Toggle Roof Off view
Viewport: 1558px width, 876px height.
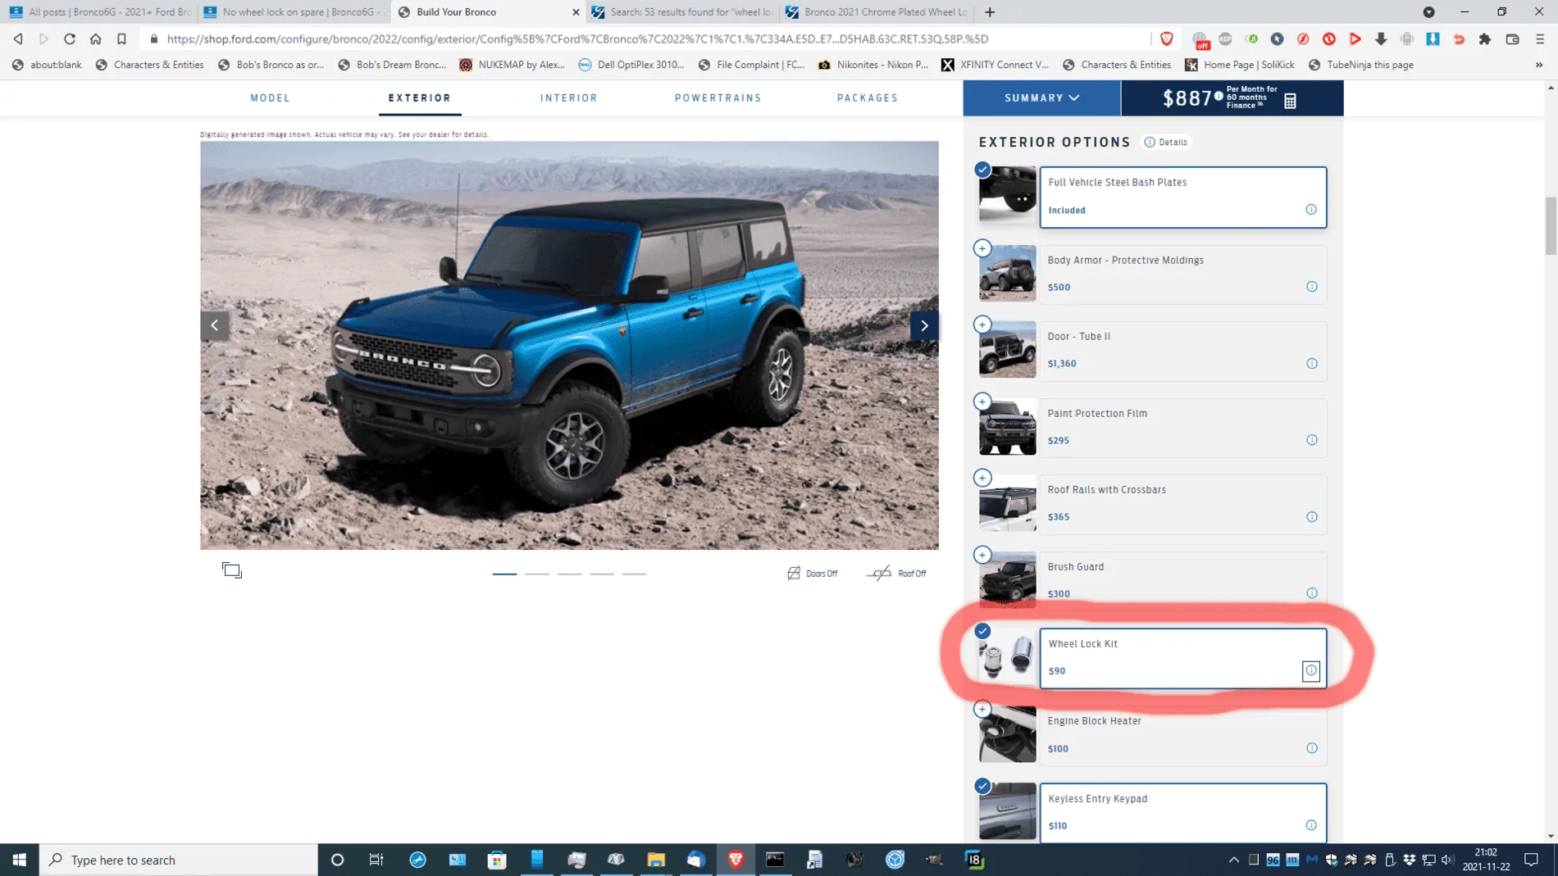point(896,573)
